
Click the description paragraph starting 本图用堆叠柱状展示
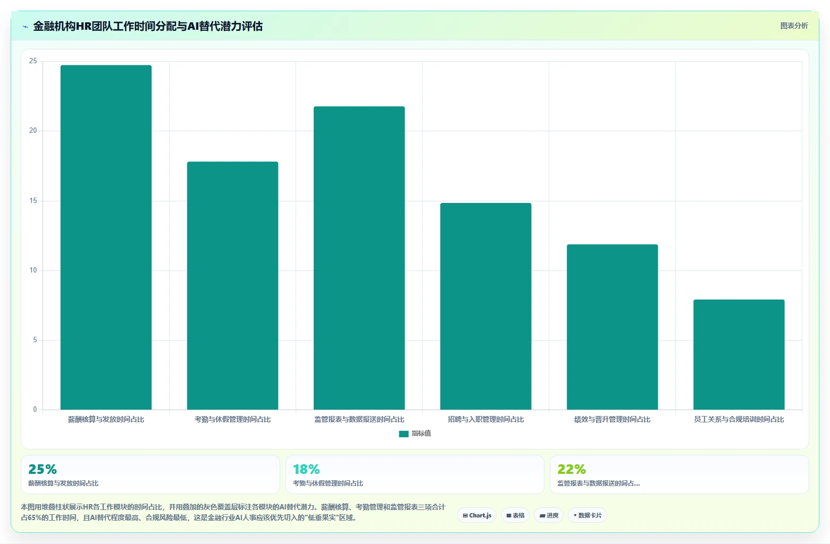tap(233, 512)
